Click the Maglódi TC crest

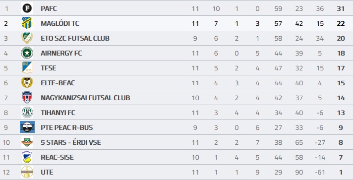click(27, 23)
